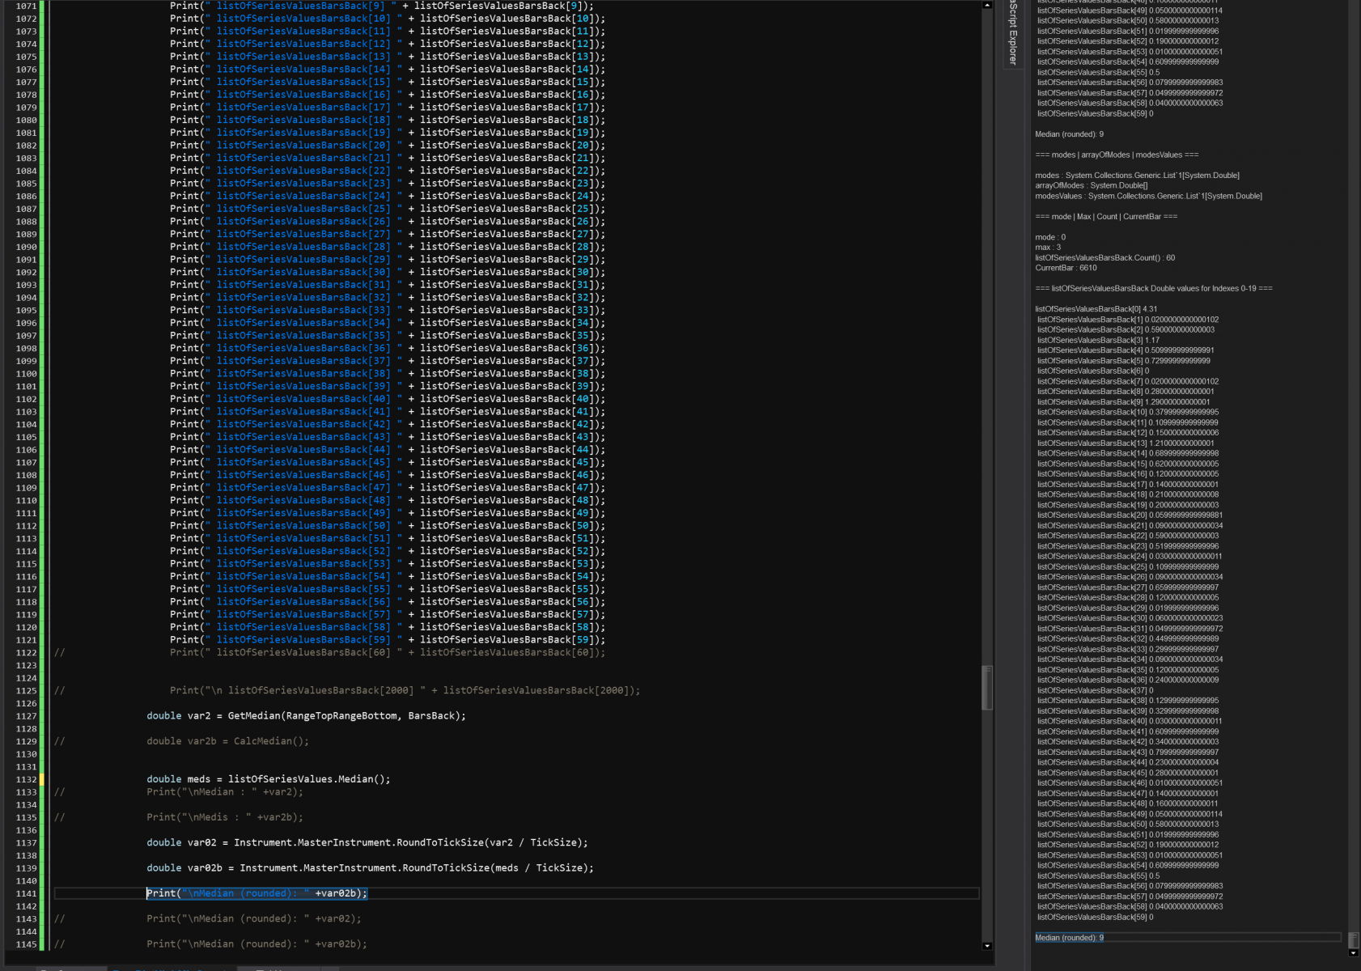The image size is (1361, 971).
Task: Click 'Median (rounded): 9' above the modes header
Action: coord(1069,134)
